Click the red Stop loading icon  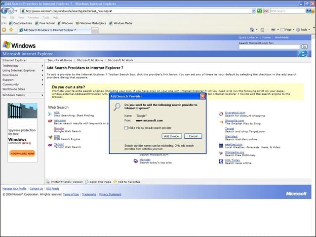266,11
